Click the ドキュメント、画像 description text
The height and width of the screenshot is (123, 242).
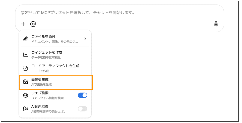coord(54,42)
